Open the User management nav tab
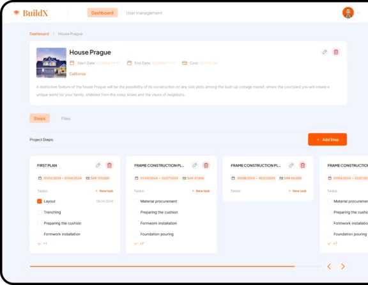This screenshot has height=285, width=368. pos(144,13)
